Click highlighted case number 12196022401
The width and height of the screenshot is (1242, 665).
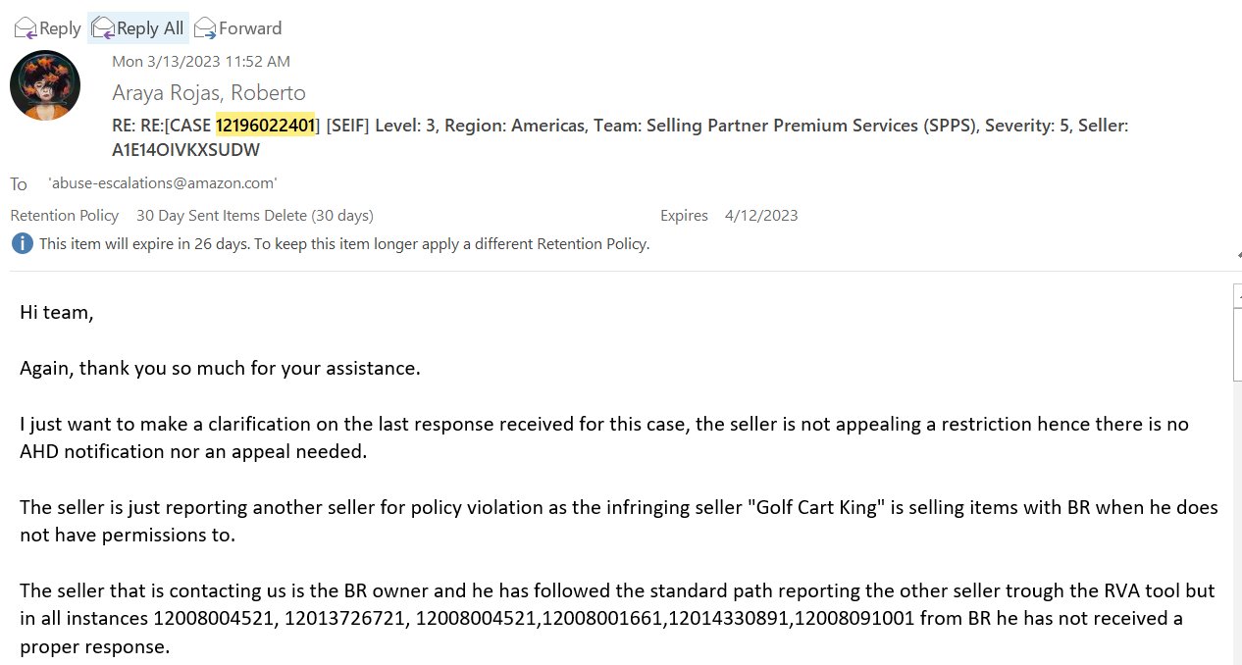pyautogui.click(x=266, y=126)
